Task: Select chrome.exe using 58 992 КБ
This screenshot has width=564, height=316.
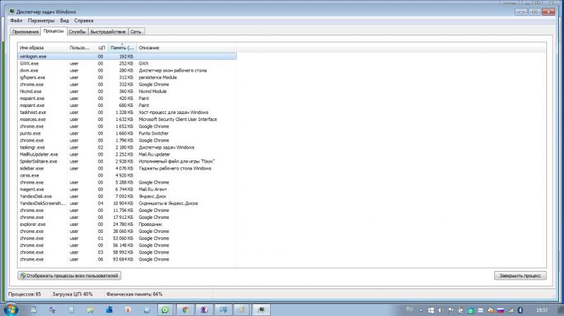Action: [x=127, y=253]
